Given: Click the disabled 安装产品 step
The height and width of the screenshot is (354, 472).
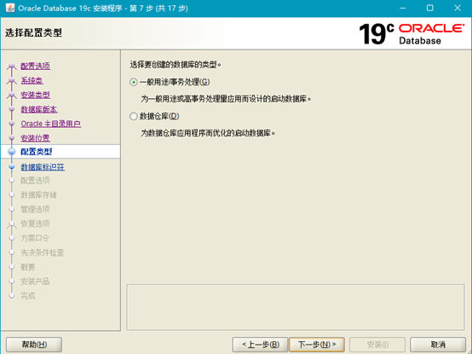Looking at the screenshot, I should coord(35,281).
